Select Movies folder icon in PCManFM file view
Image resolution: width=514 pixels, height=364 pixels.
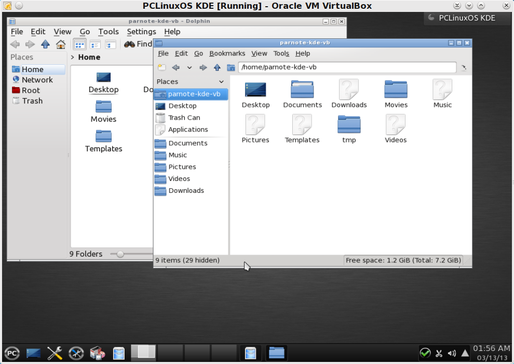[x=396, y=89]
